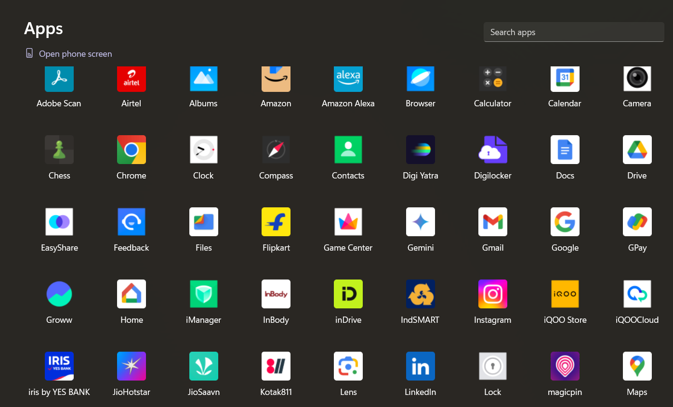Launch the Google Drive app
673x407 pixels.
[637, 150]
